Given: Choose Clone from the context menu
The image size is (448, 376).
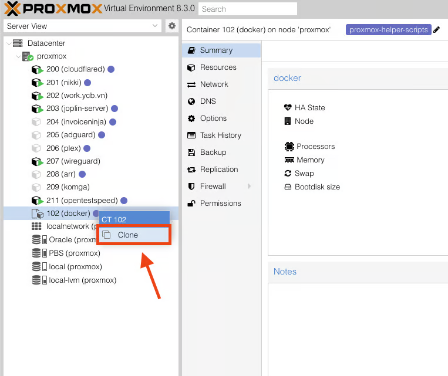Looking at the screenshot, I should pos(134,235).
